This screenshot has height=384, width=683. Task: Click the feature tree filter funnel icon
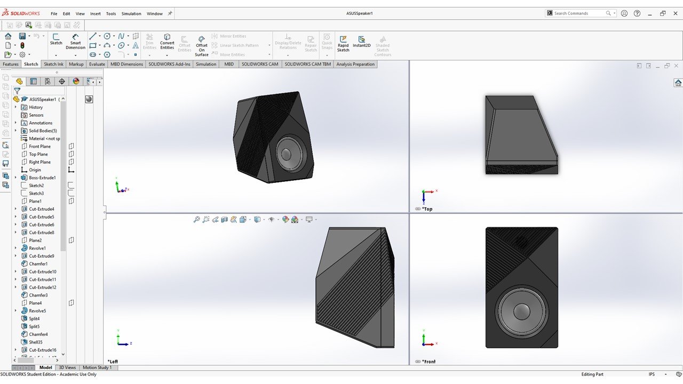(x=17, y=91)
